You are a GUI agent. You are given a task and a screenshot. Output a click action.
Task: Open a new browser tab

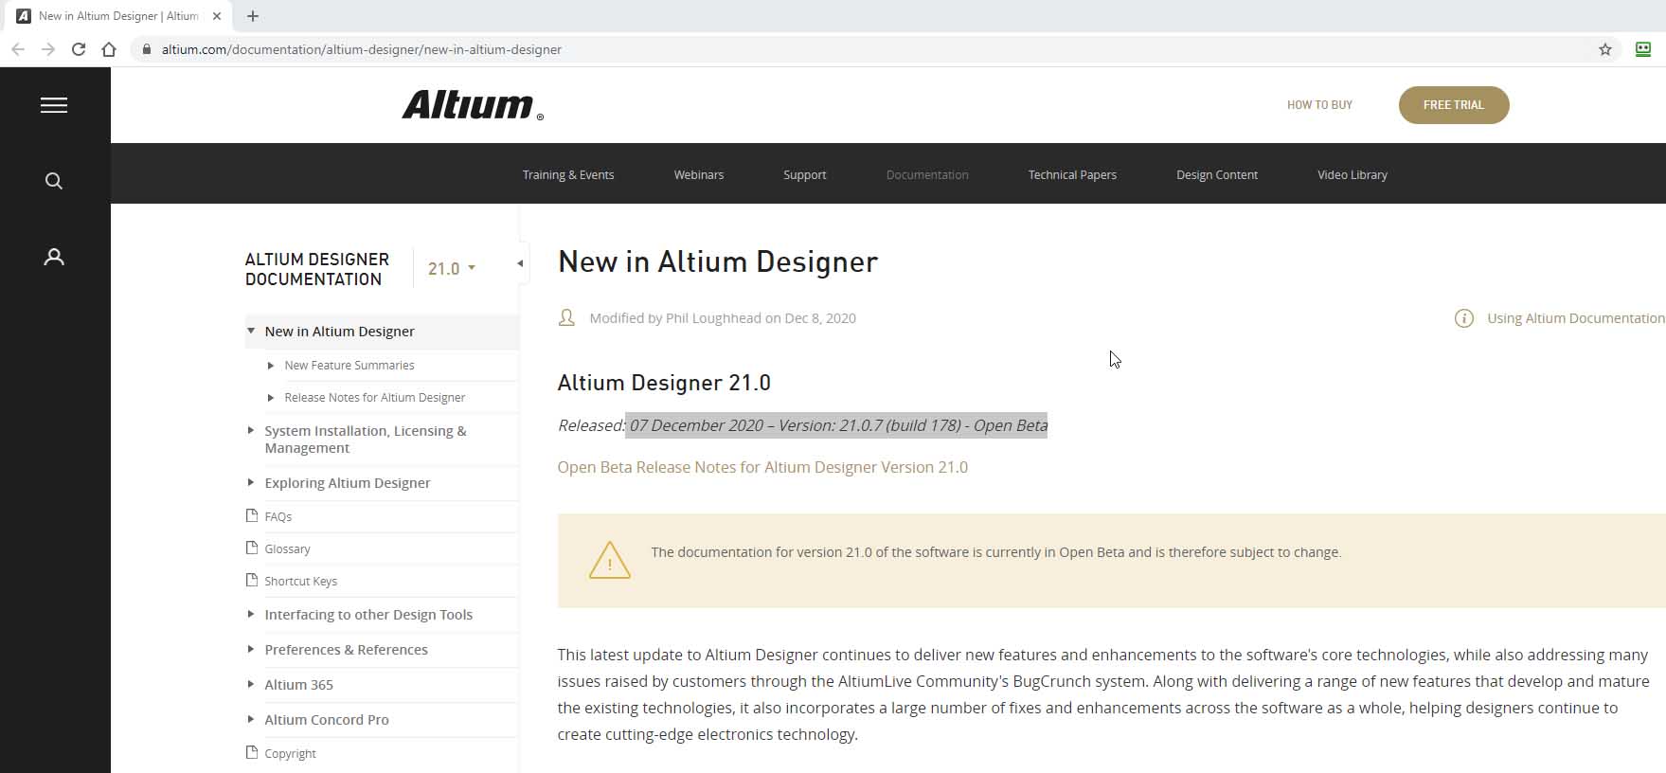(253, 16)
